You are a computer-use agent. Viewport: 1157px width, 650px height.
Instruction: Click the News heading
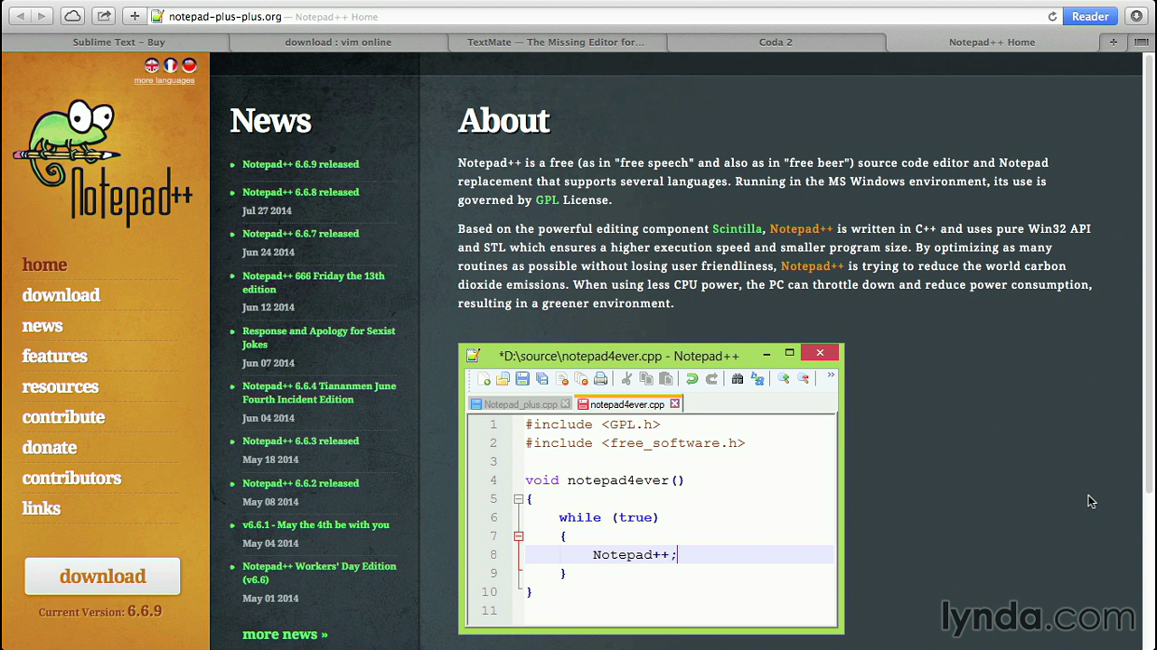(270, 121)
